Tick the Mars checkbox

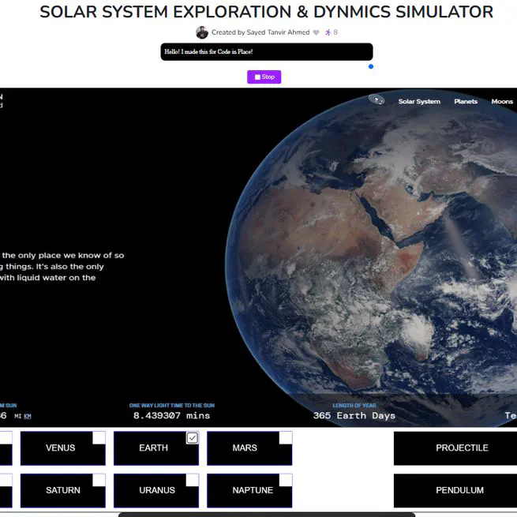285,437
